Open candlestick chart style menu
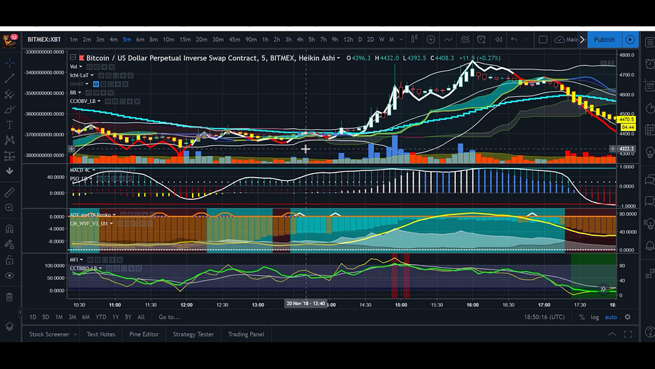This screenshot has width=655, height=369. point(415,39)
